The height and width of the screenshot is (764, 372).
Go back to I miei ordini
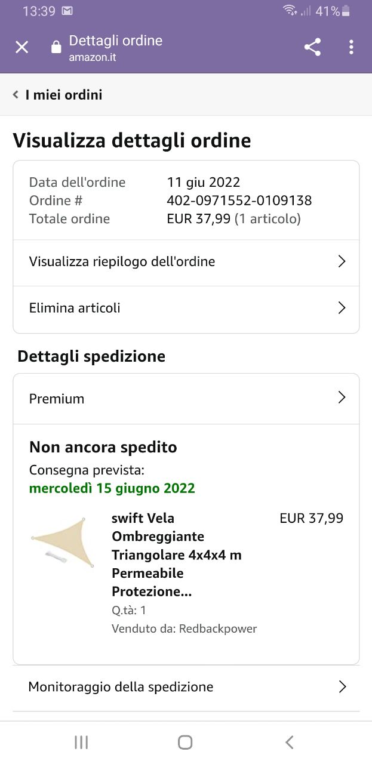pos(64,95)
